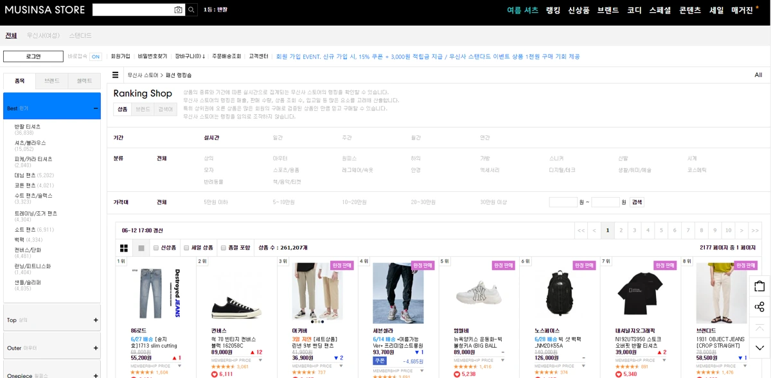This screenshot has height=378, width=771.
Task: Check the 품절 포함 checkbox
Action: click(x=224, y=248)
